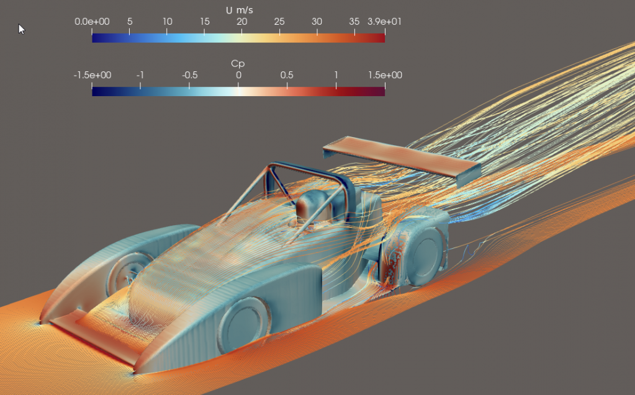Click the 1.5e+00 Cp maximum label
The height and width of the screenshot is (395, 635).
coord(385,75)
